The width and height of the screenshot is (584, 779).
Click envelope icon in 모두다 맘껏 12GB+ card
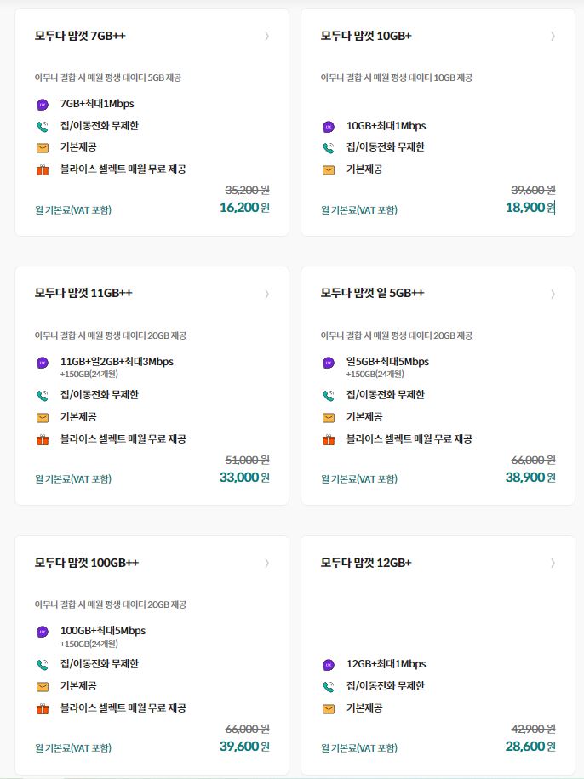[329, 708]
